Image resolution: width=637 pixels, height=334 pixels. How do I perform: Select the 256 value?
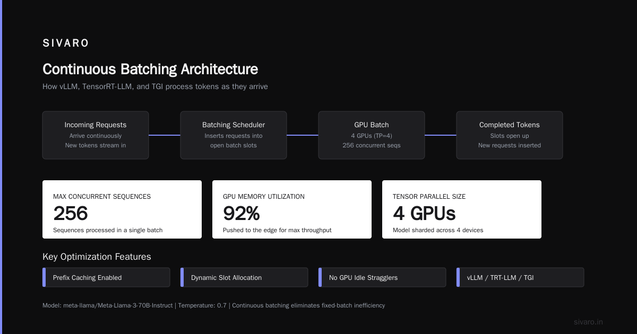71,214
